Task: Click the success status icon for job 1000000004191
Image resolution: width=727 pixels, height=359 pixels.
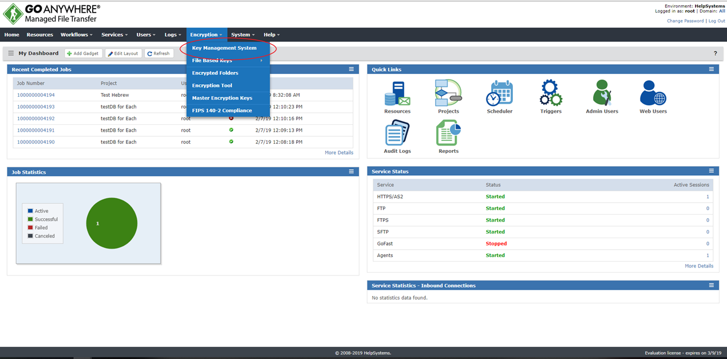Action: tap(231, 130)
